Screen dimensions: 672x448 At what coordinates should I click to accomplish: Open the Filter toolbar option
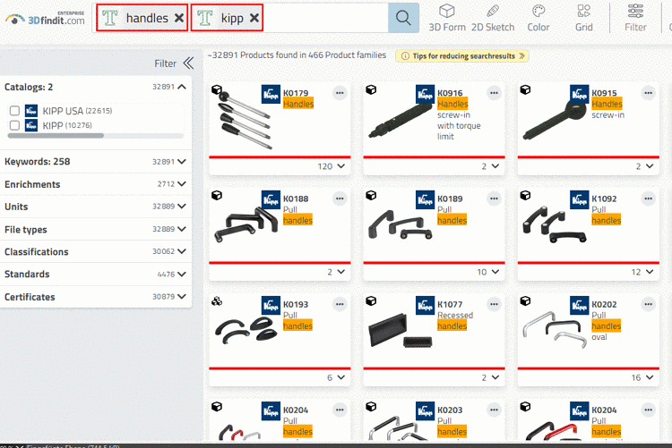tap(635, 18)
